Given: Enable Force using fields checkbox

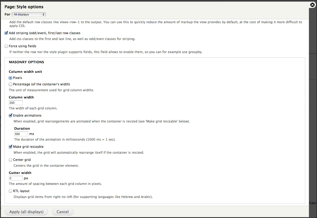Looking at the screenshot, I should (x=6, y=46).
